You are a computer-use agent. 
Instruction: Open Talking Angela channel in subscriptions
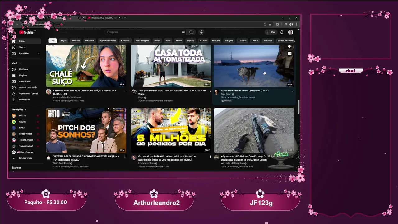pyautogui.click(x=26, y=140)
